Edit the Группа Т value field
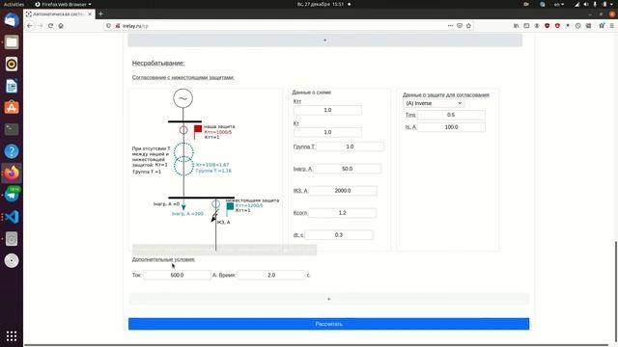The height and width of the screenshot is (347, 618). (350, 147)
